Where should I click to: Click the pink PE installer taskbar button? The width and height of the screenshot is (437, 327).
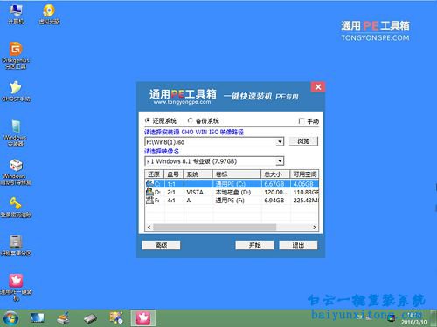click(142, 318)
